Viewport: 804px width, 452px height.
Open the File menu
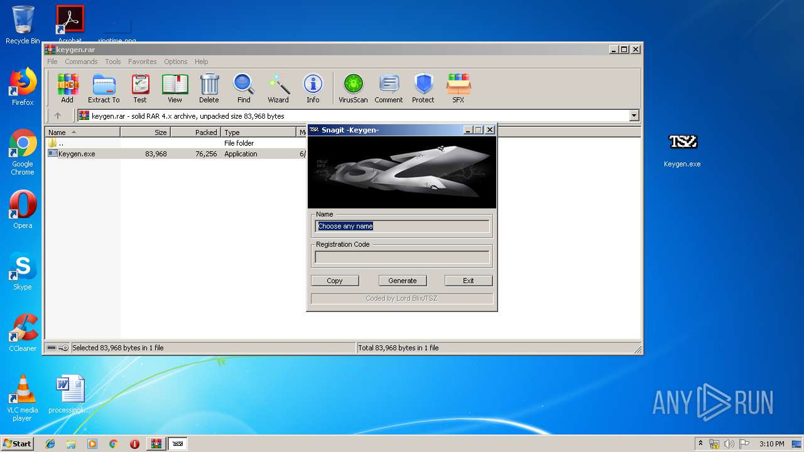coord(52,62)
